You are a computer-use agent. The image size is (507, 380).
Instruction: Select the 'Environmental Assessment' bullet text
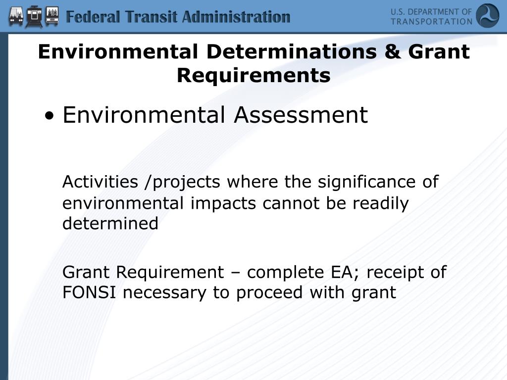pyautogui.click(x=215, y=115)
